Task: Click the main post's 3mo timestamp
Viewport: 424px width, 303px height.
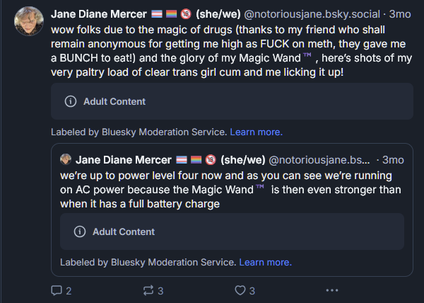Action: point(401,13)
